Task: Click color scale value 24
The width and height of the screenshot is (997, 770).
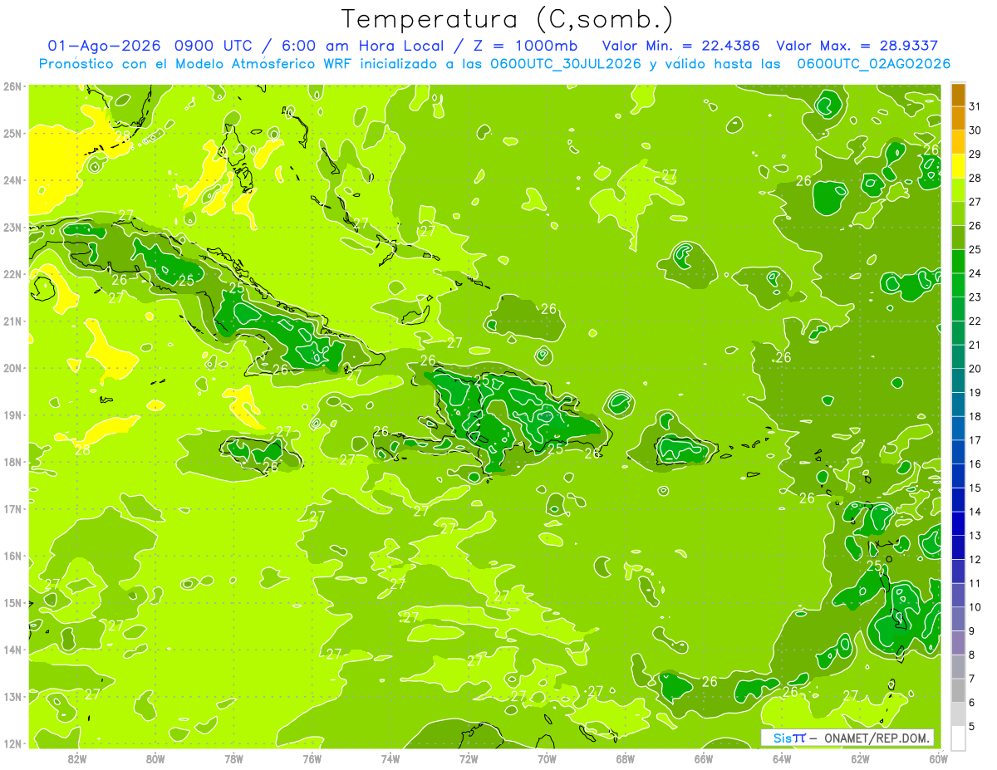Action: [975, 273]
